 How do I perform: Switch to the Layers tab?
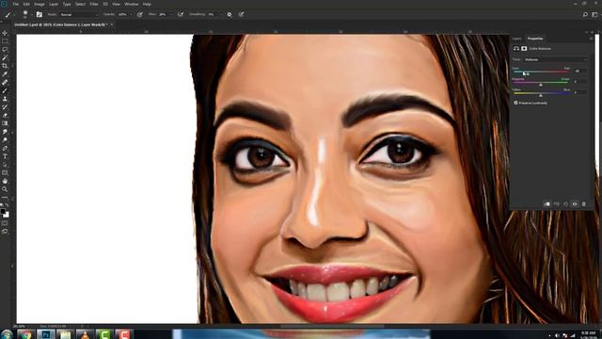click(516, 39)
